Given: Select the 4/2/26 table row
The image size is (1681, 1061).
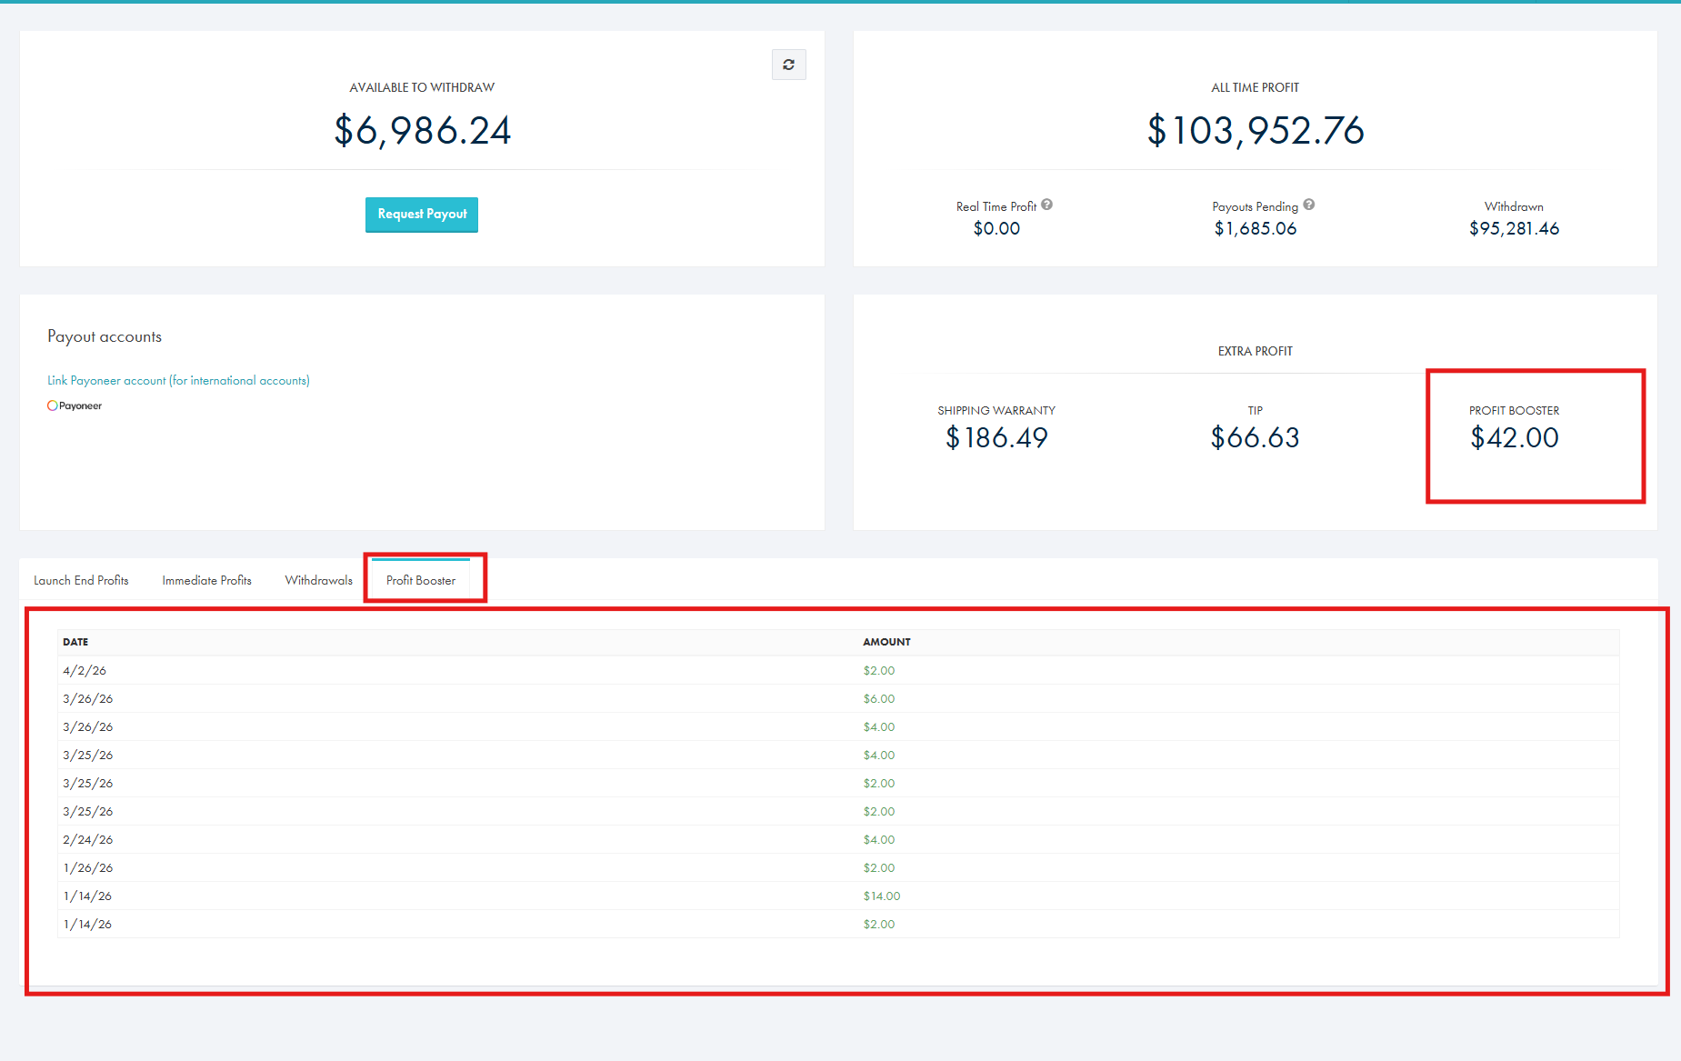Looking at the screenshot, I should tap(87, 670).
